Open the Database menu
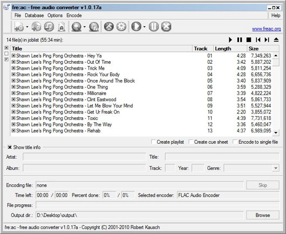Image resolution: width=286 pixels, height=234 pixels. click(x=35, y=16)
